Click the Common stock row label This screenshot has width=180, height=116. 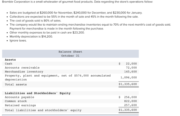16,101
